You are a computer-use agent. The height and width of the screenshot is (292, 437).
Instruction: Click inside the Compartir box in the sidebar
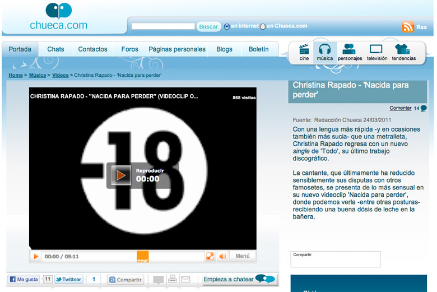[x=335, y=259]
